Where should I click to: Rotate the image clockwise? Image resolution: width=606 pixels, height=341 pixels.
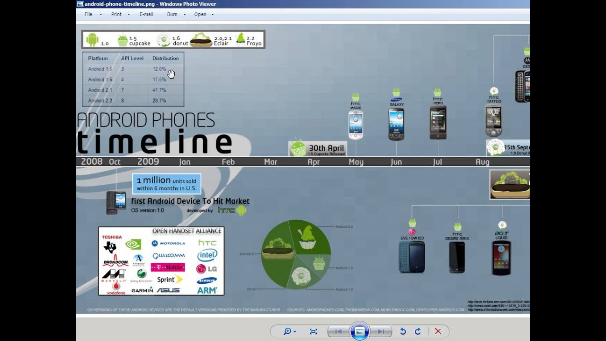pyautogui.click(x=418, y=332)
